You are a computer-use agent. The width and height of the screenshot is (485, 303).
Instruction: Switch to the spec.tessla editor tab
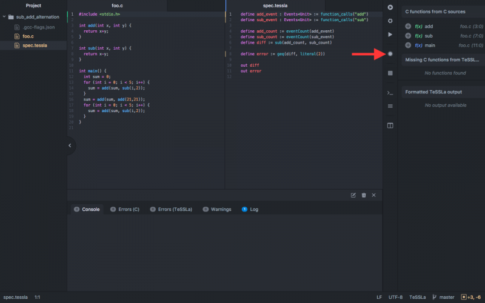tap(275, 5)
